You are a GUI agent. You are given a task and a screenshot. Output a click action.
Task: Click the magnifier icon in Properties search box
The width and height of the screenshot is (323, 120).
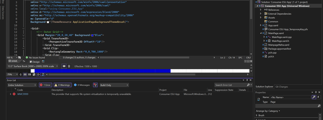(319, 106)
